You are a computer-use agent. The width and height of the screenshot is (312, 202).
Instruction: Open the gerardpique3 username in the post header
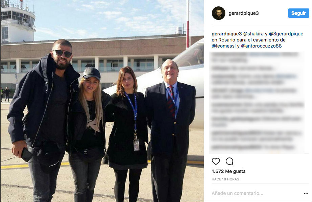(x=244, y=13)
